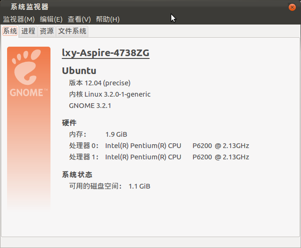This screenshot has height=248, width=301.
Task: Click the 系统监视器 window title
Action: [x=29, y=7]
